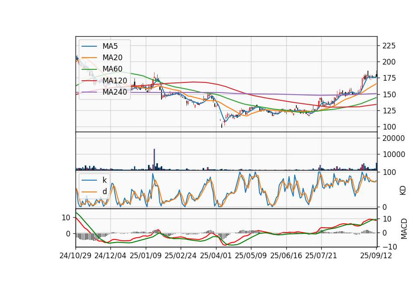419x301 pixels.
Task: Click the MACD axis title
Action: pyautogui.click(x=404, y=229)
